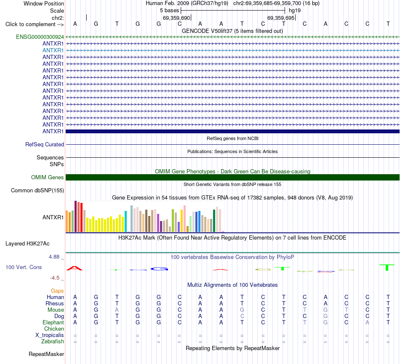400x364 pixels.
Task: Open the OMIM Genes track label
Action: [x=47, y=178]
